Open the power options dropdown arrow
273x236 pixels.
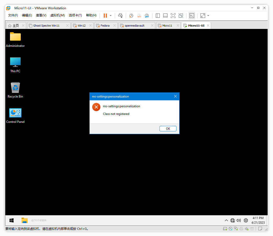click(111, 16)
